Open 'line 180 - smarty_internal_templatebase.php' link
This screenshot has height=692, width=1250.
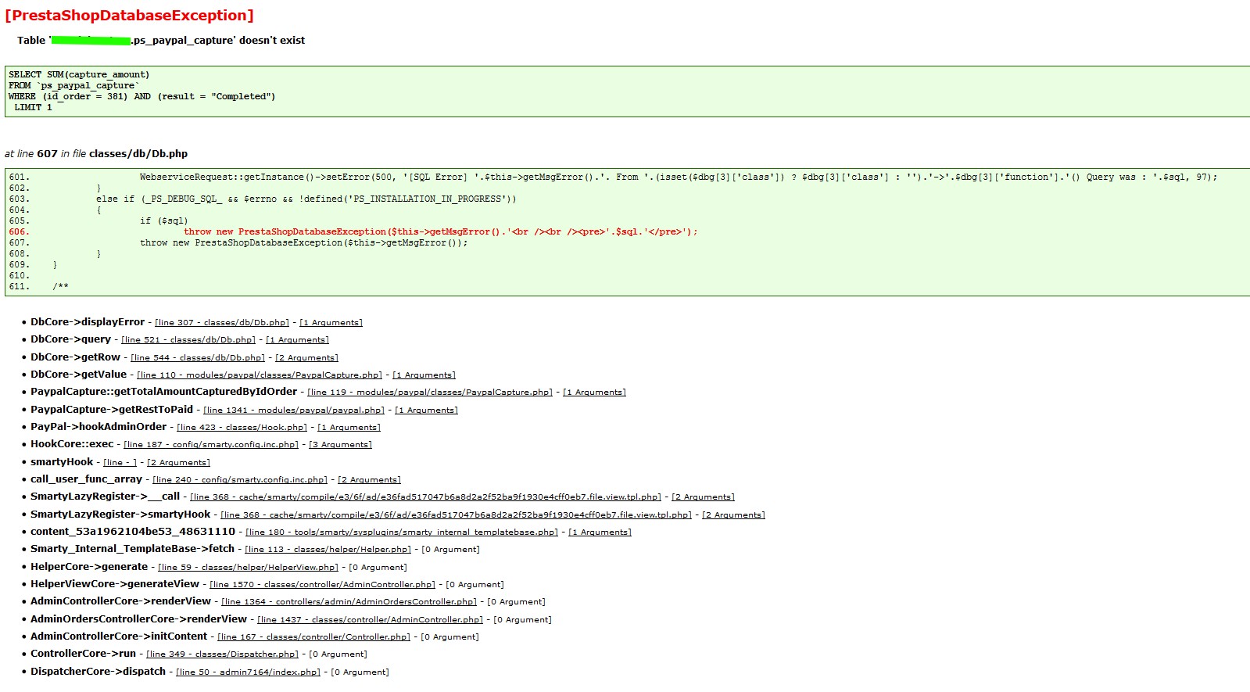click(402, 532)
